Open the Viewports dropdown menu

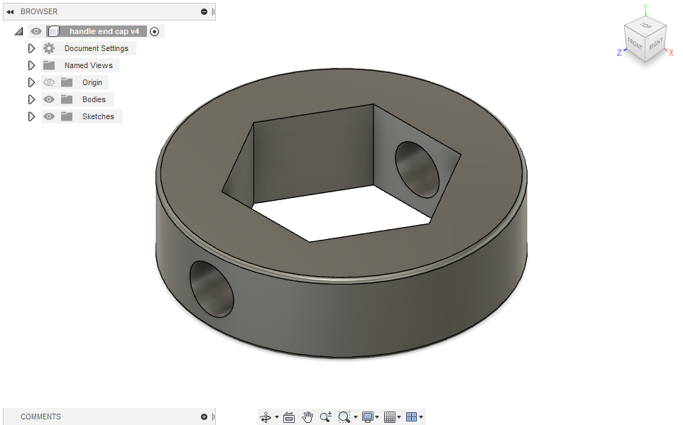click(x=410, y=417)
